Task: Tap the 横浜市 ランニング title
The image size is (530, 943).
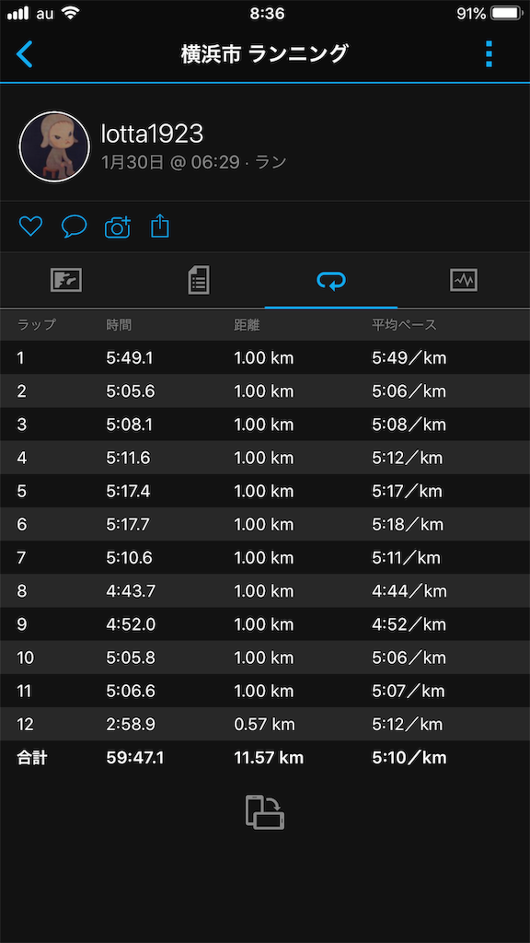Action: pos(264,54)
